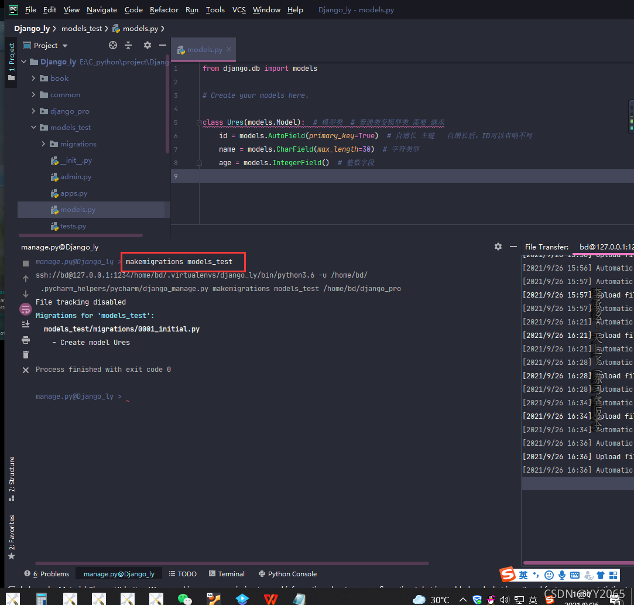Open the Python Console tool window
634x605 pixels.
(x=287, y=574)
